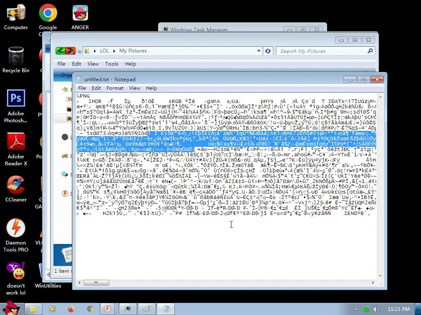Show hidden system tray icons
This screenshot has height=315, width=421.
356,309
